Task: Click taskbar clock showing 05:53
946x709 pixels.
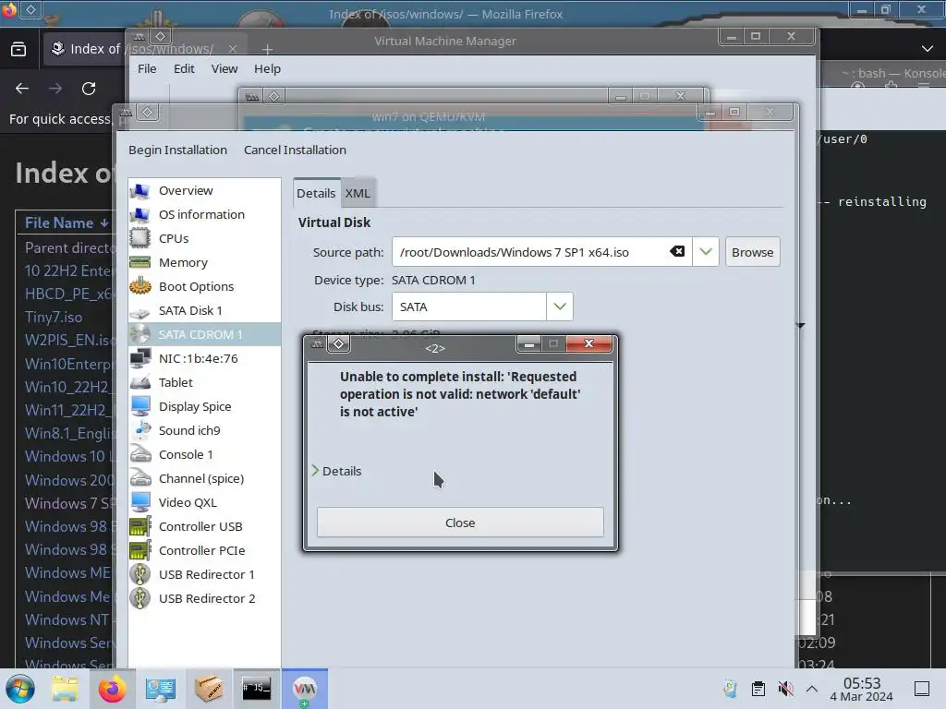Action: tap(862, 689)
